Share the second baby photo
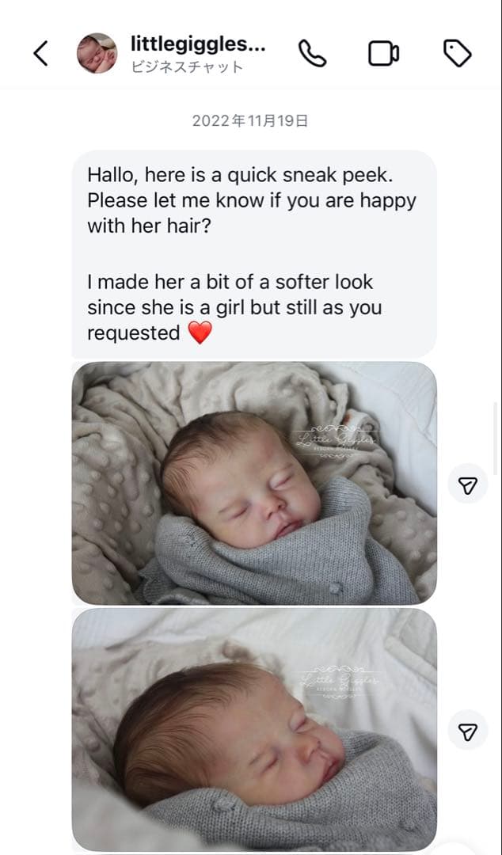Screen dimensions: 502x855 [467, 731]
